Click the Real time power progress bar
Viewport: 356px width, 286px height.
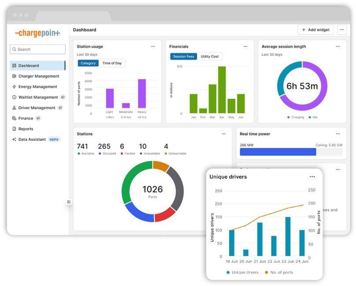coord(291,152)
